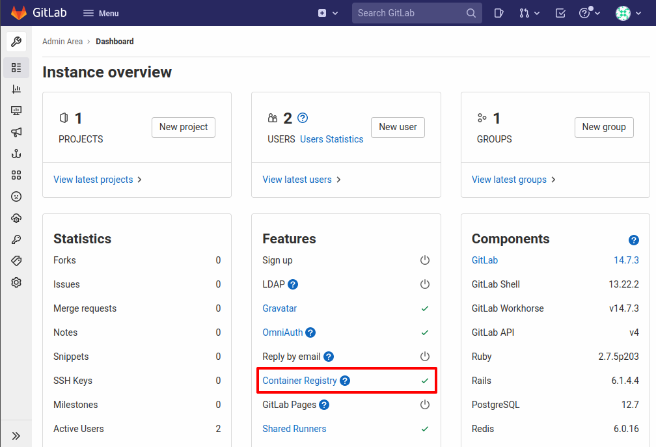Open the Menu in the top bar

pos(100,12)
